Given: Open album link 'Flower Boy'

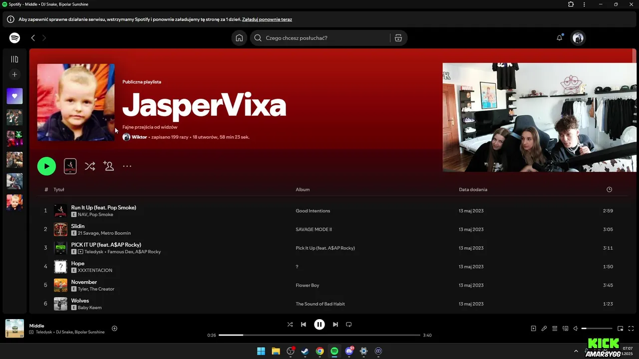Looking at the screenshot, I should [307, 285].
